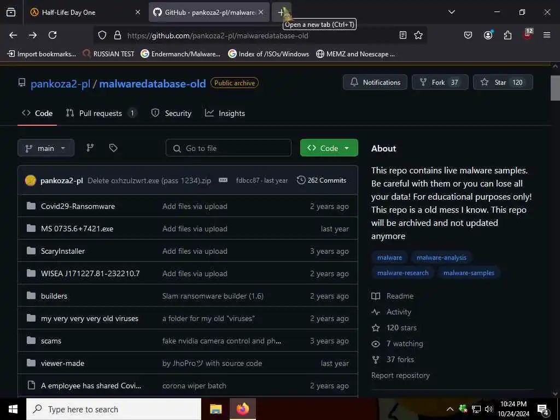Screen dimensions: 560x420
Task: Click the Fork 37 button
Action: pos(440,82)
